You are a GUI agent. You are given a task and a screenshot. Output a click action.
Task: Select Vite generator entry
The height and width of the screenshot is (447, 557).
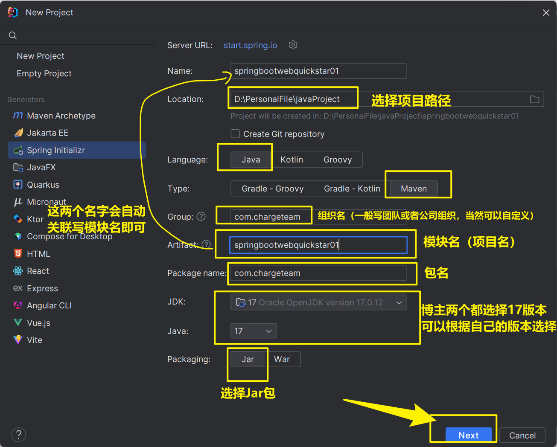(35, 340)
